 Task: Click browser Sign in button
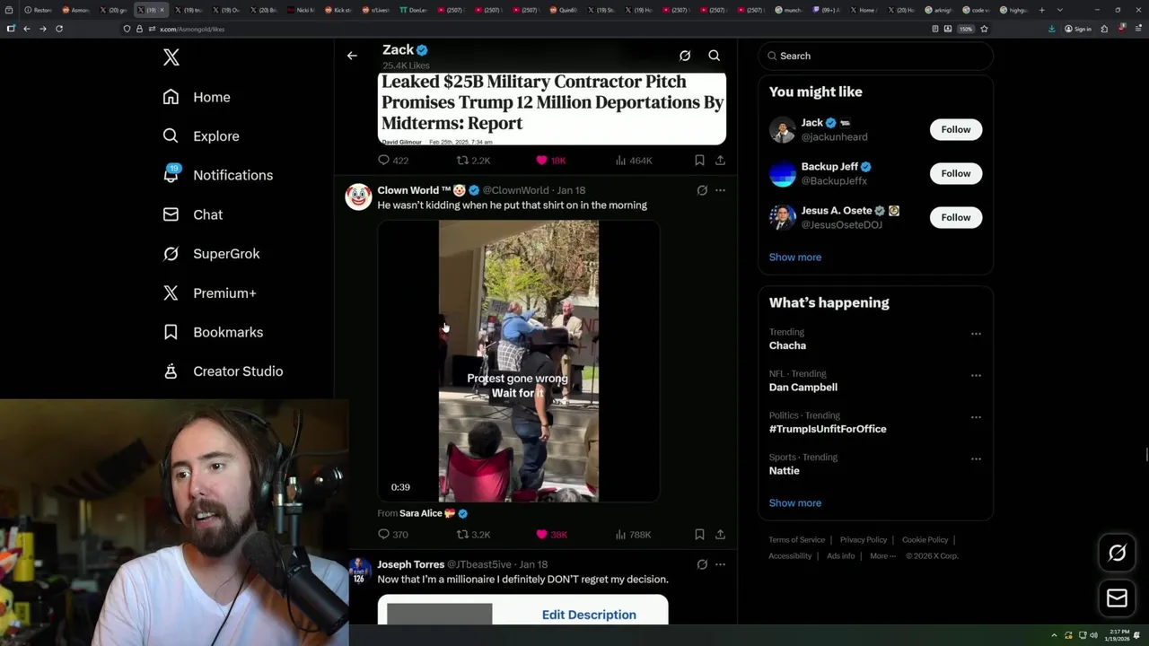tap(1078, 29)
